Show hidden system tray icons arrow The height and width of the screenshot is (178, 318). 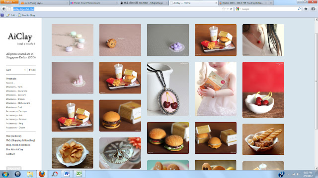tap(288, 174)
